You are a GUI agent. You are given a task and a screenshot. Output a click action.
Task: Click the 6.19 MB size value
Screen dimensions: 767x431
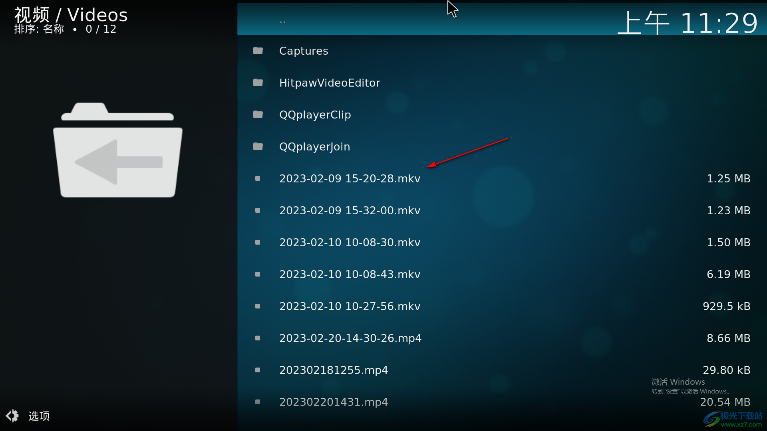728,274
